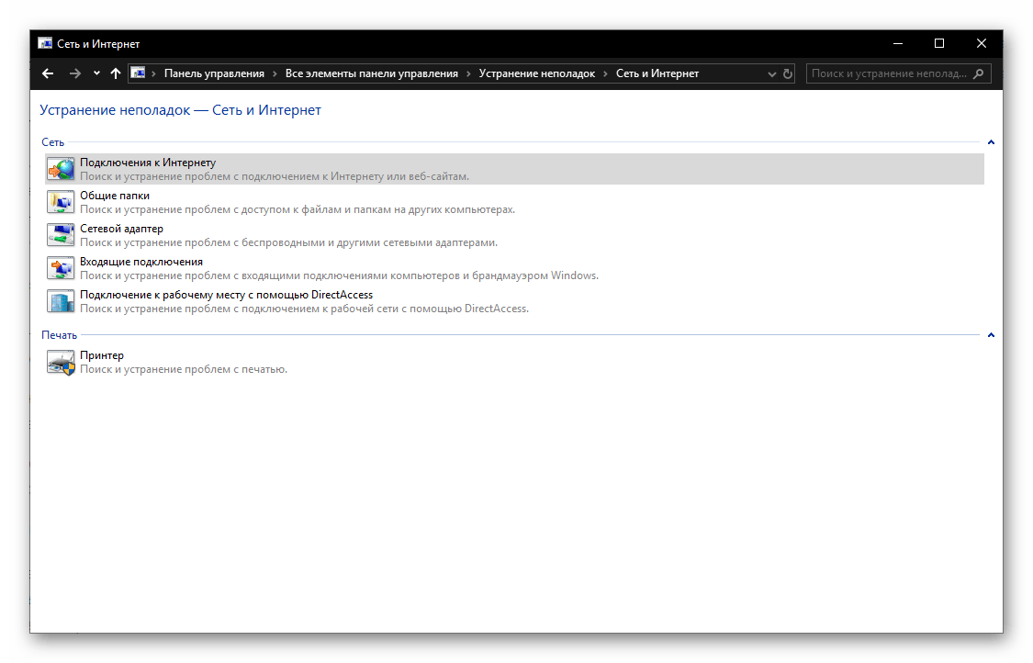
Task: Open the recent locations dropdown arrow
Action: point(96,73)
